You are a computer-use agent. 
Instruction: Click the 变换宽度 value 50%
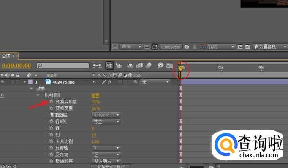click(x=96, y=108)
